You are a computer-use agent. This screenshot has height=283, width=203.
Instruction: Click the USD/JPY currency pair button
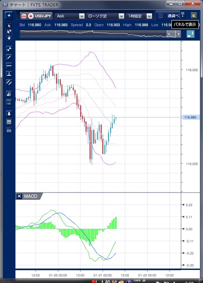(x=36, y=16)
